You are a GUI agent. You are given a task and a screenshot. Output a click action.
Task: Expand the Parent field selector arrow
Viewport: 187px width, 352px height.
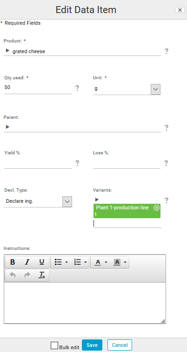pyautogui.click(x=7, y=127)
